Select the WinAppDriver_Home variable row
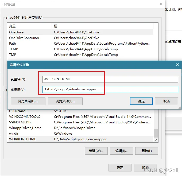The width and height of the screenshot is (182, 176). click(81, 128)
